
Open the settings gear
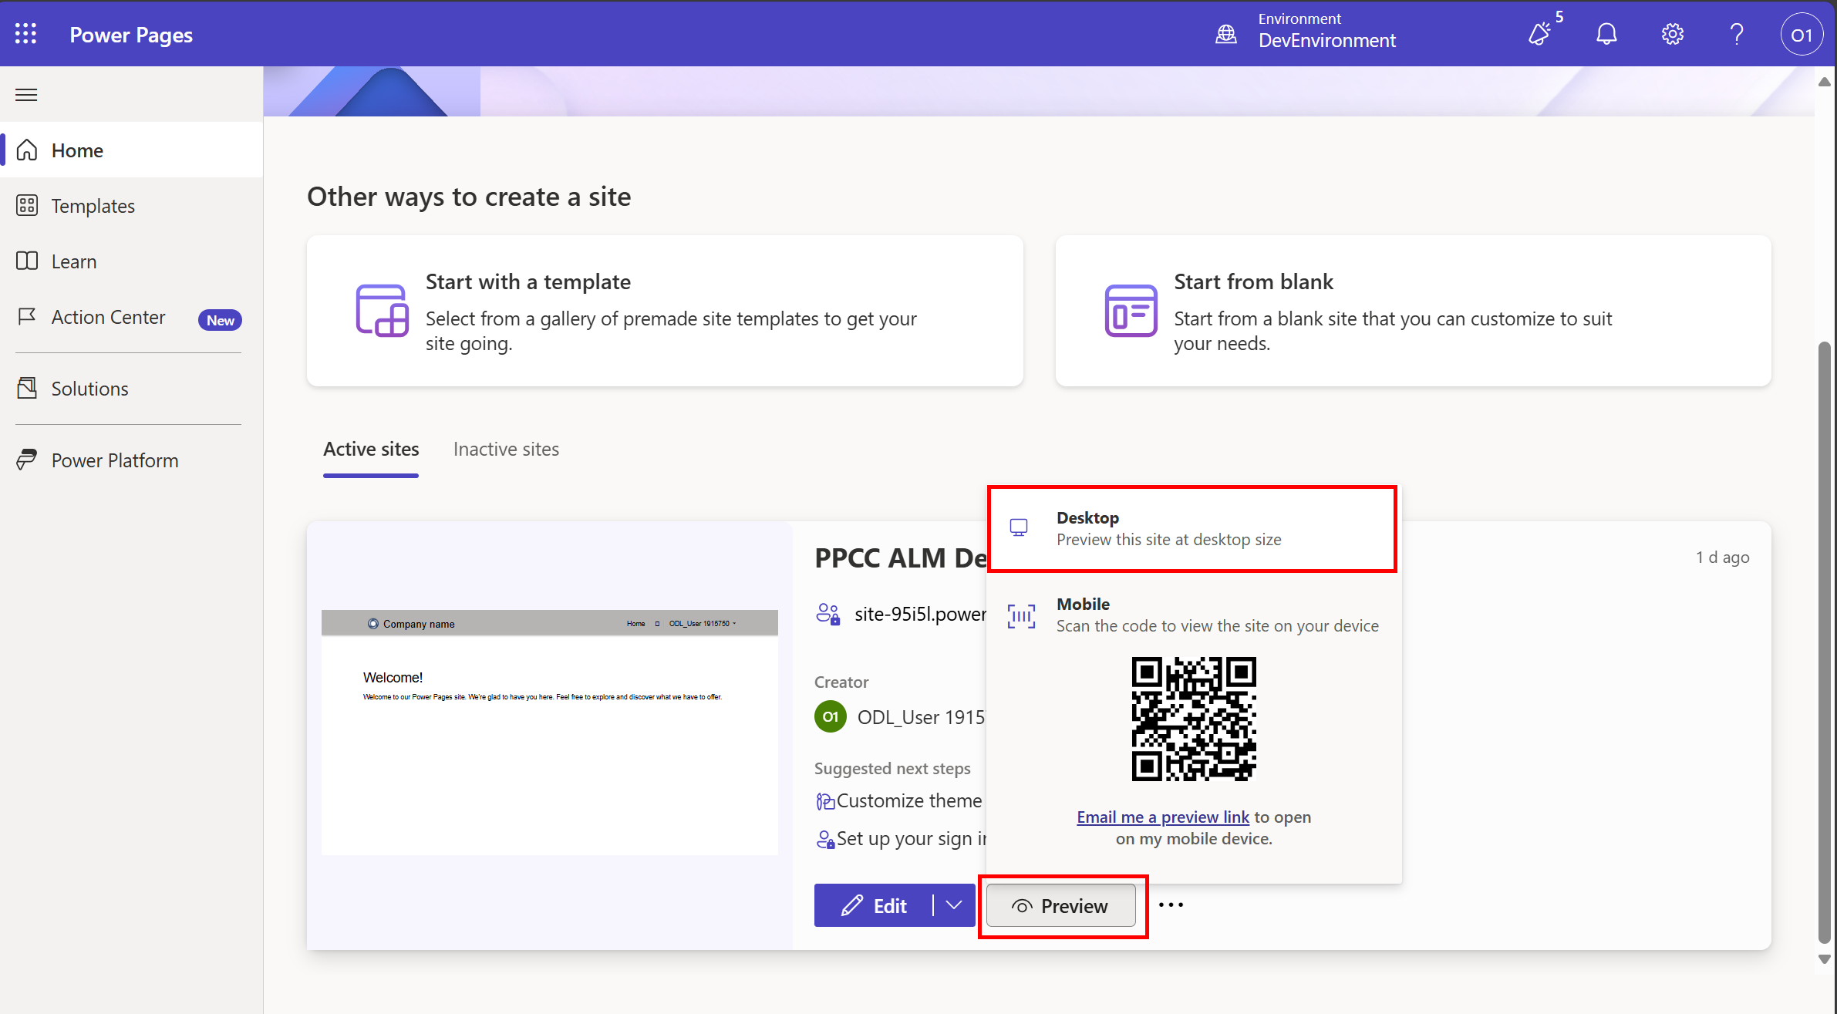[x=1672, y=34]
